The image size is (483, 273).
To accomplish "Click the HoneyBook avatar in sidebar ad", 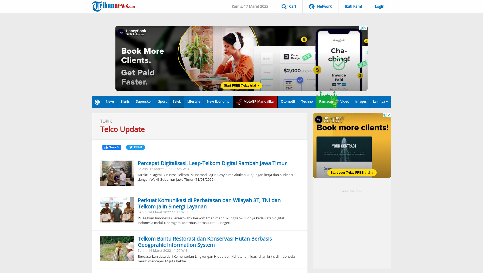I will pos(319,120).
